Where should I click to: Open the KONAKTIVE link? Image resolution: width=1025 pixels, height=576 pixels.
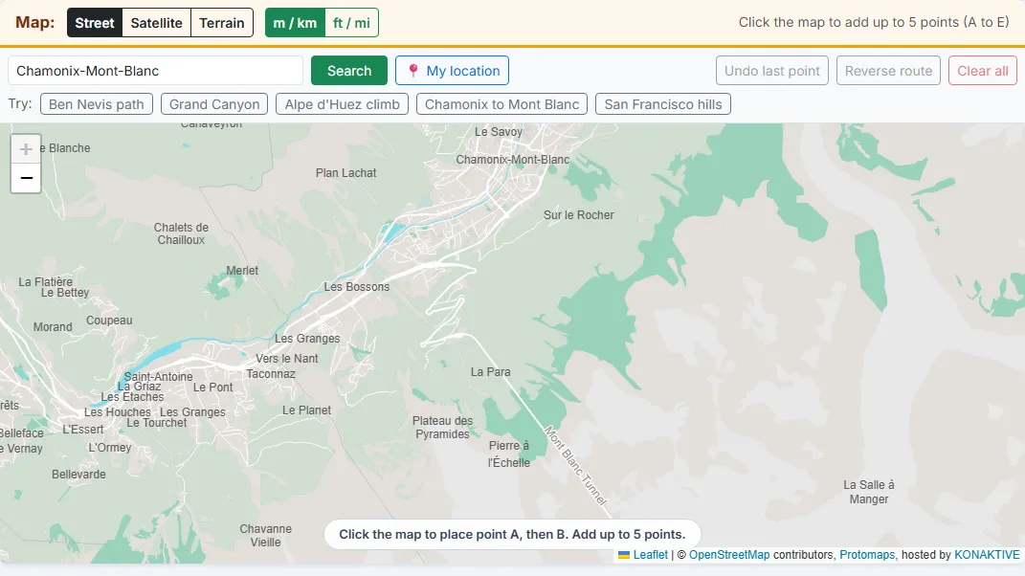[x=987, y=554]
